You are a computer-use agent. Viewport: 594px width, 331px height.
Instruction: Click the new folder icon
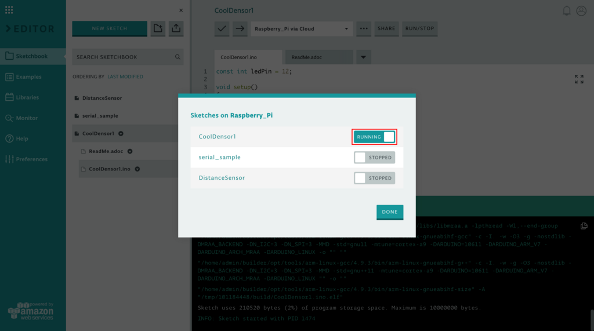coord(158,28)
